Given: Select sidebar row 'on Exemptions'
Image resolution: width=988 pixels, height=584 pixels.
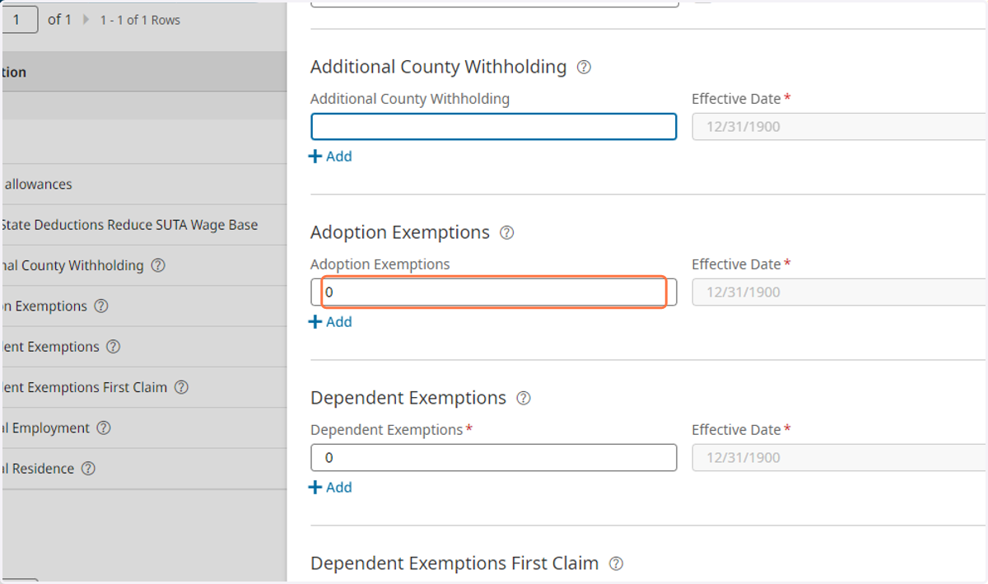Looking at the screenshot, I should [x=143, y=306].
